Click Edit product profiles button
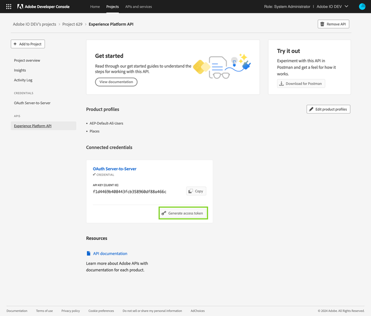The image size is (371, 316). pos(328,109)
